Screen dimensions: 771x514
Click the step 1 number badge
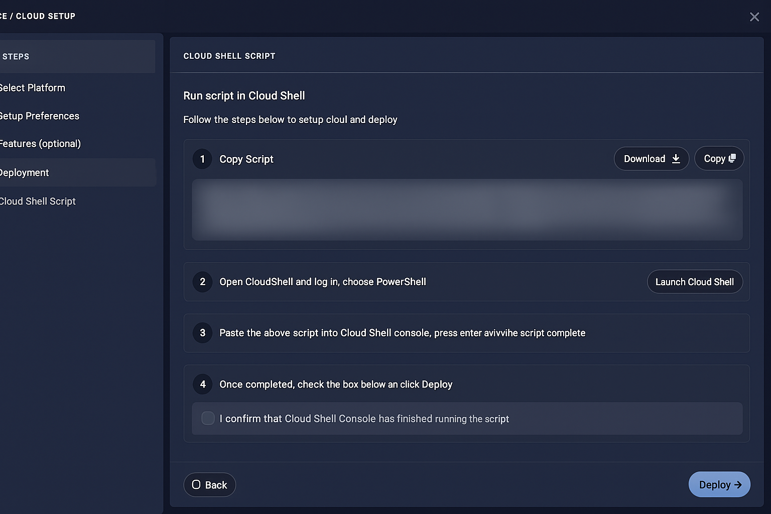pos(202,159)
